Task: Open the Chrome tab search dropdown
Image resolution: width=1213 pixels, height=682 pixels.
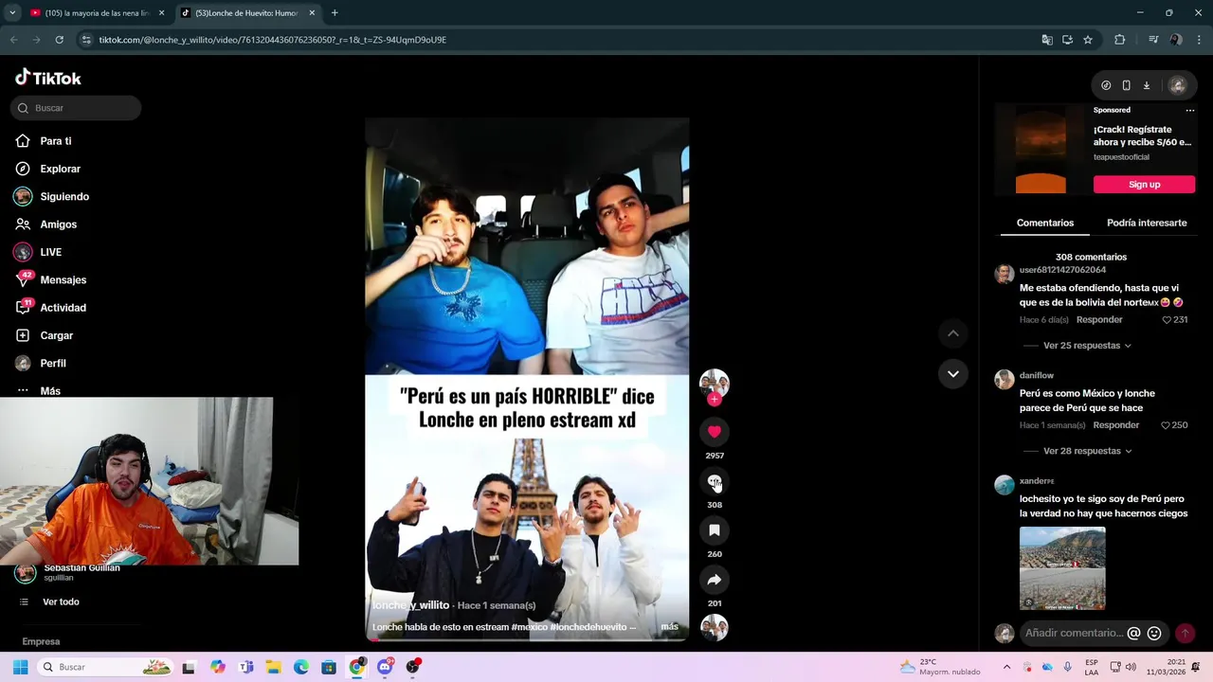Action: (x=12, y=13)
